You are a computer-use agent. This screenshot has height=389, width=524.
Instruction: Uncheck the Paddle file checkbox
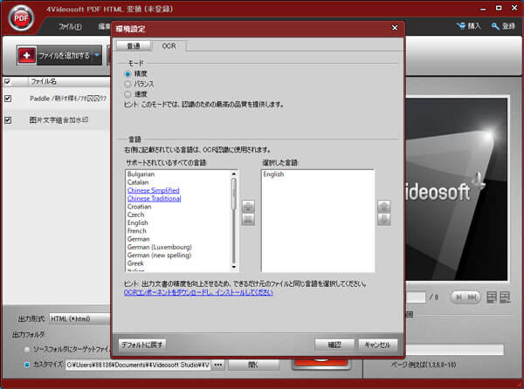point(8,99)
